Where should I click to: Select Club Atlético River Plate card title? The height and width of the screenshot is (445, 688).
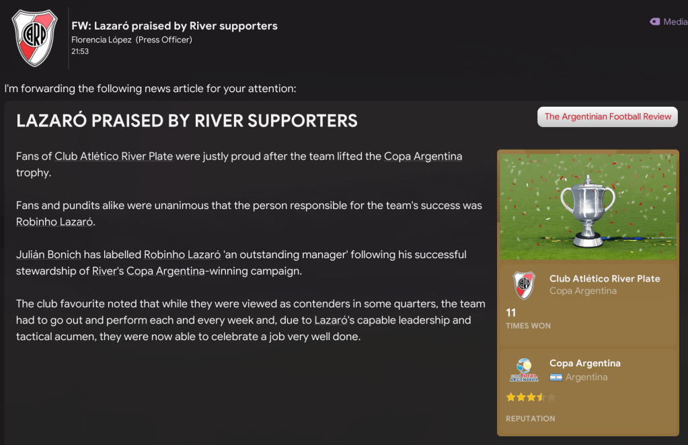[605, 278]
